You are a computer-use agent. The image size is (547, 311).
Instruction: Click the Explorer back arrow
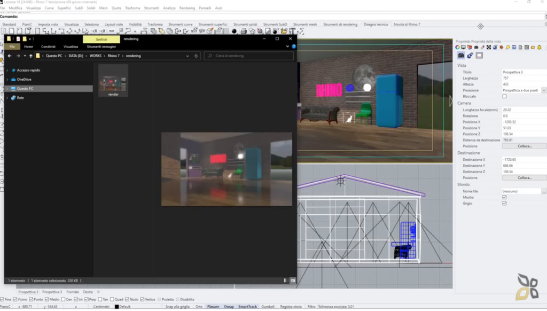click(10, 56)
